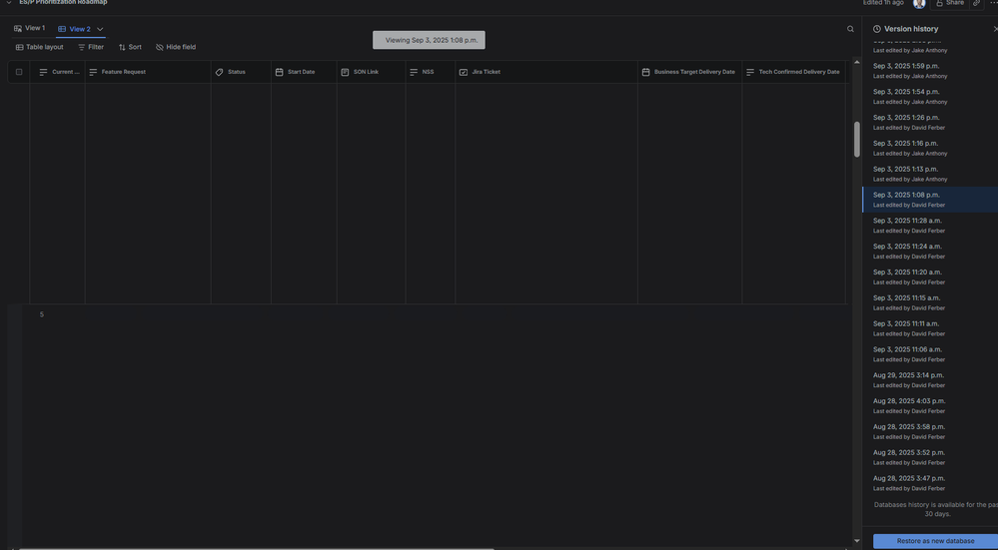Copy link using the link icon
The height and width of the screenshot is (550, 998).
[x=976, y=3]
